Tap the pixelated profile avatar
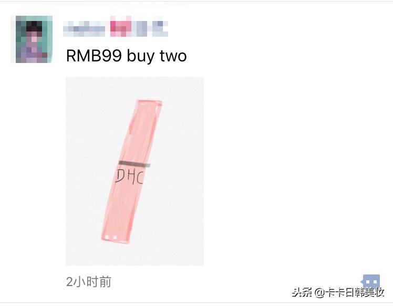Image resolution: width=393 pixels, height=306 pixels. (x=34, y=39)
